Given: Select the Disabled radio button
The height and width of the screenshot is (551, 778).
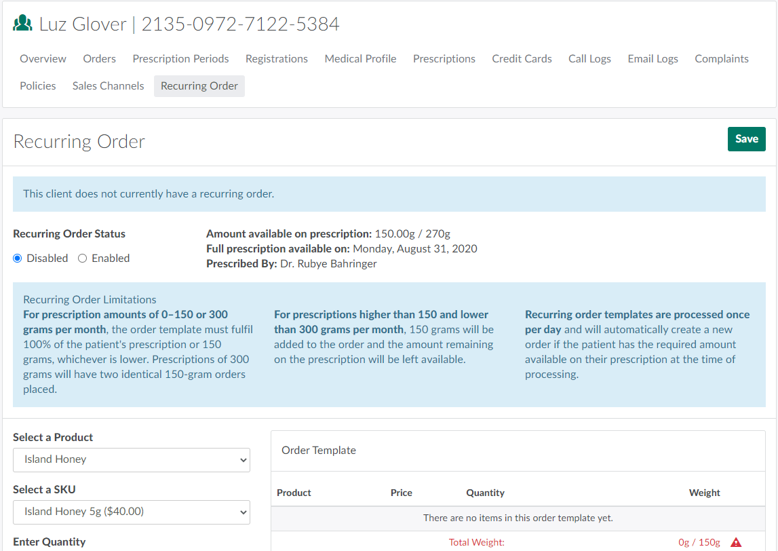Looking at the screenshot, I should pos(18,259).
